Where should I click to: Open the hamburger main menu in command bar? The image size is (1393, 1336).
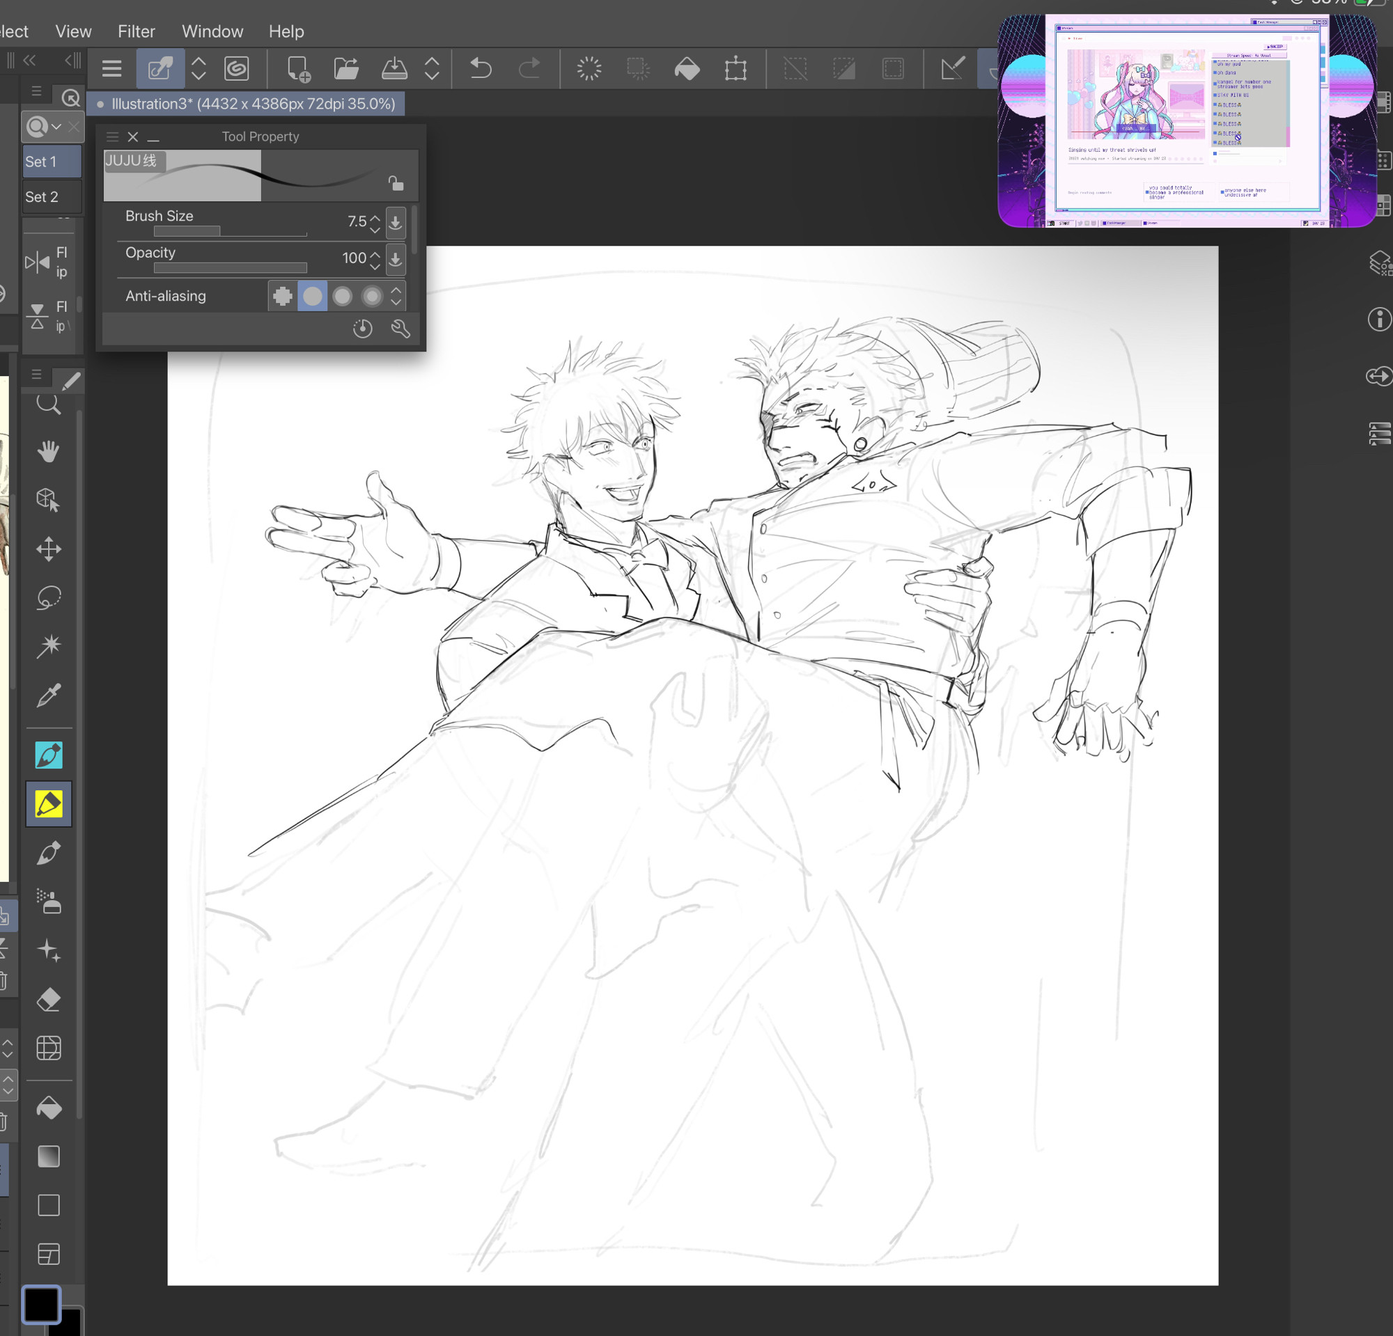pyautogui.click(x=111, y=69)
